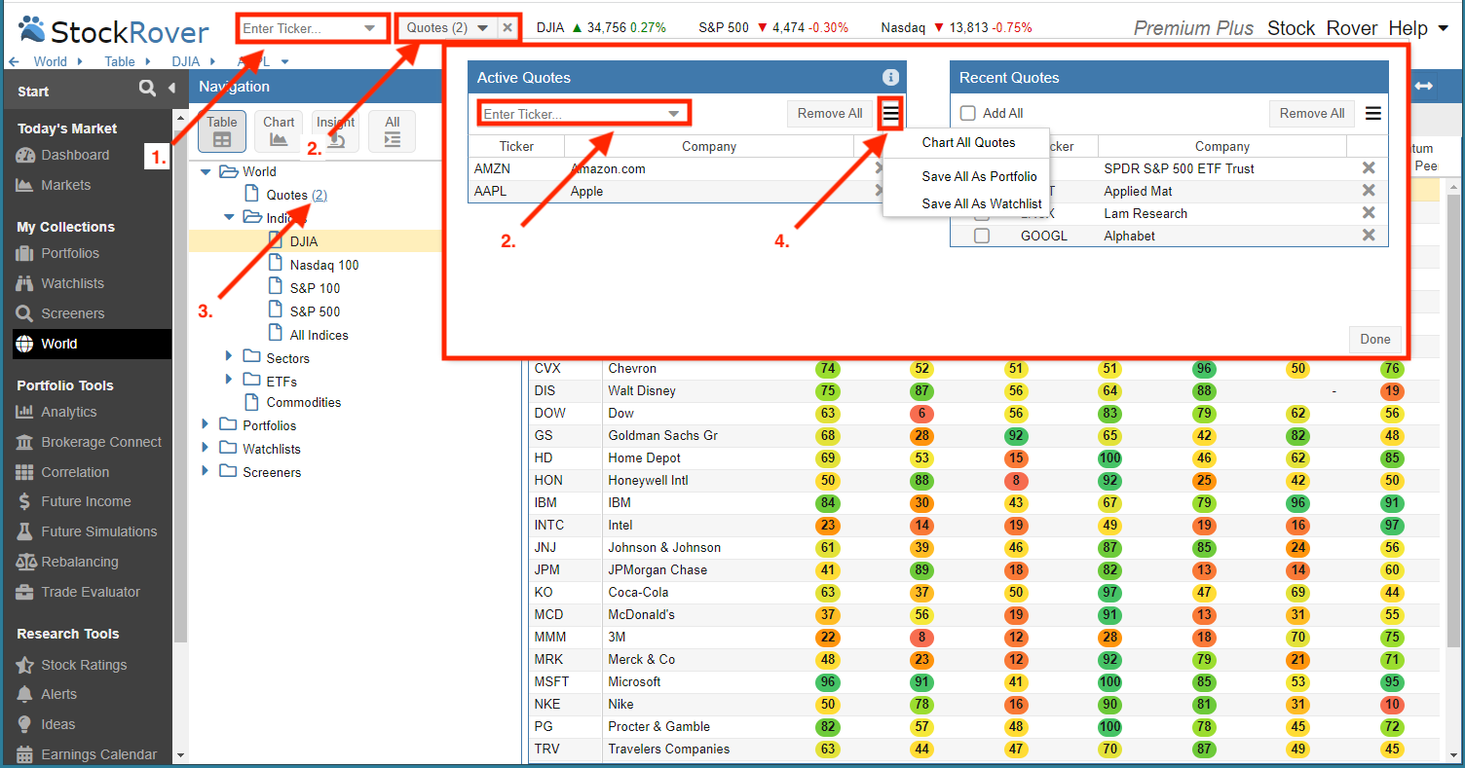Check the Add All checkbox
The width and height of the screenshot is (1465, 768).
click(x=968, y=113)
